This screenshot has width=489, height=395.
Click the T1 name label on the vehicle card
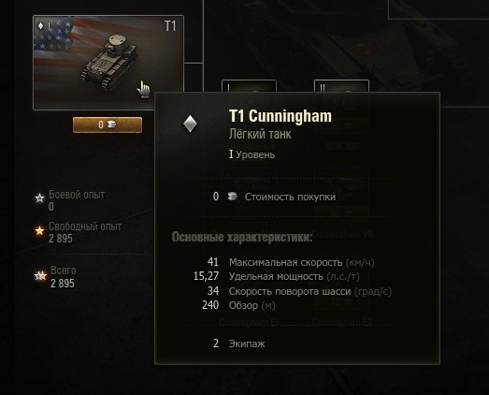click(x=170, y=26)
